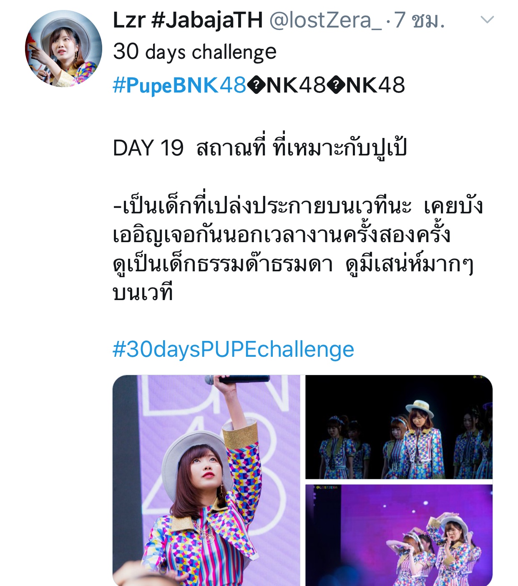Tap the 30 days challenge text line
This screenshot has height=586, width=518.
[195, 52]
